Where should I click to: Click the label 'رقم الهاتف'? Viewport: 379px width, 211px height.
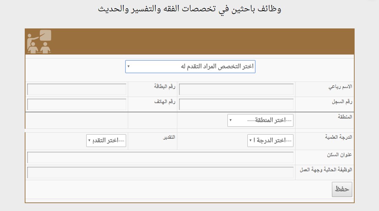click(x=165, y=102)
